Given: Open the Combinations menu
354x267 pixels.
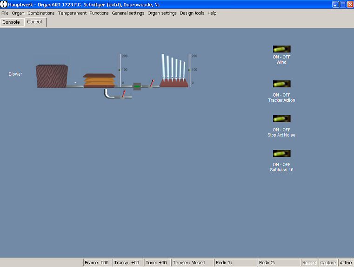Looking at the screenshot, I should point(41,13).
